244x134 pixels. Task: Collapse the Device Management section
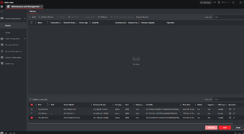(x=25, y=19)
